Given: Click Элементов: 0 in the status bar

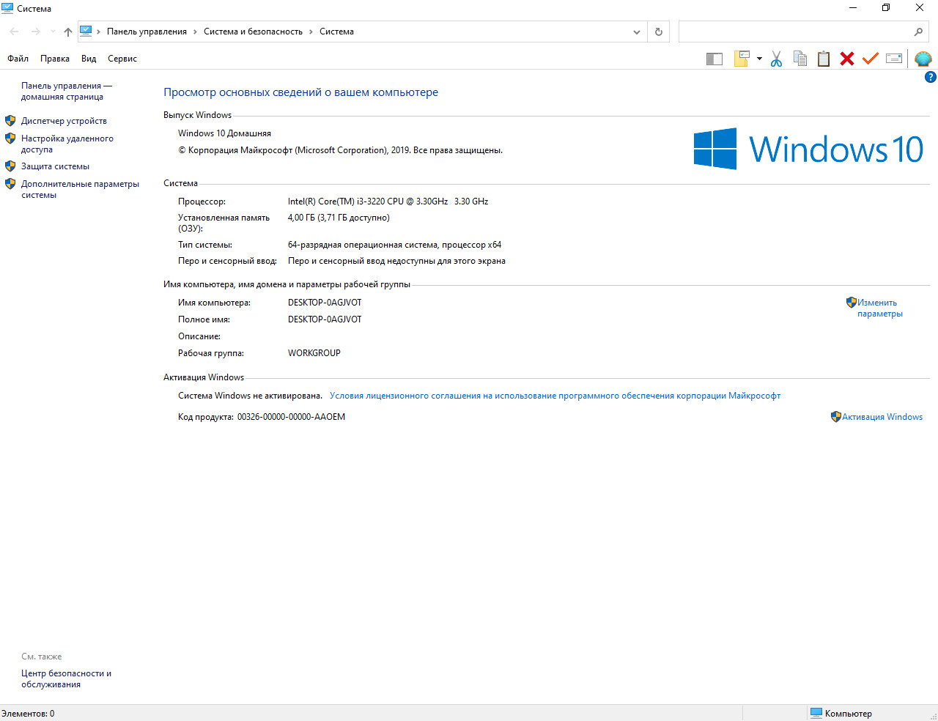Looking at the screenshot, I should click(x=28, y=714).
